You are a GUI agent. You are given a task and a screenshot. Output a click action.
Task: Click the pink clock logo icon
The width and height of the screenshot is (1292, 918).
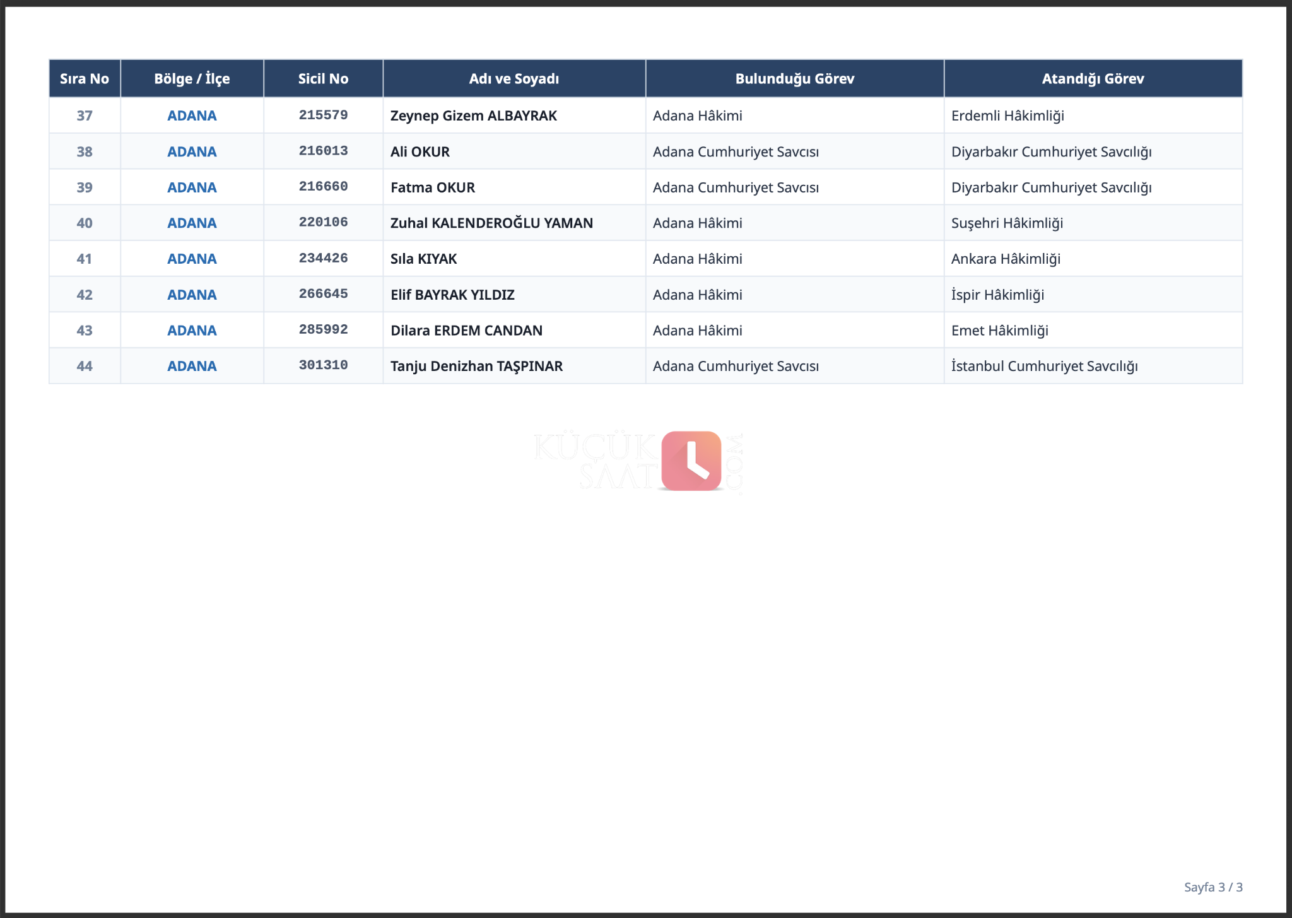(691, 461)
